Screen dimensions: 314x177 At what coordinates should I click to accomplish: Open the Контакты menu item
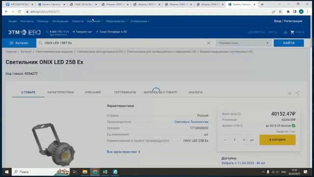click(27, 21)
